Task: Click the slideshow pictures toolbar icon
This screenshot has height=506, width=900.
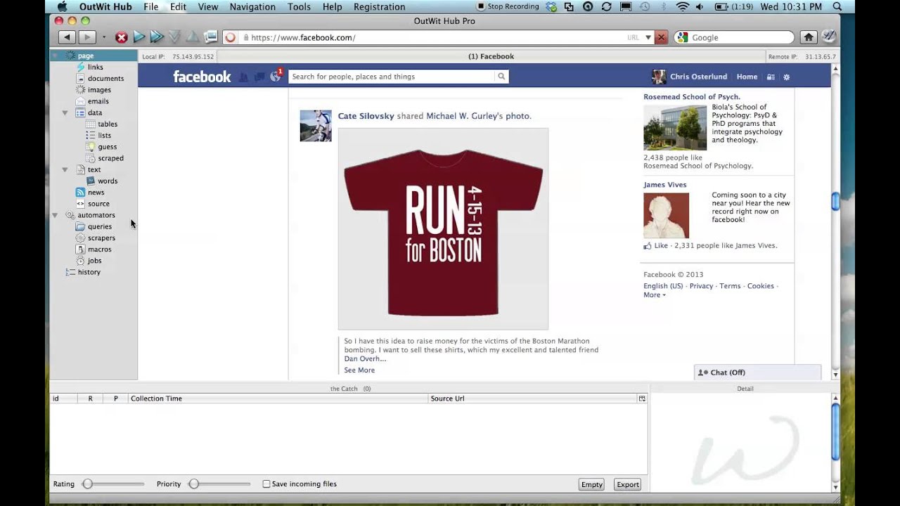Action: pos(210,37)
